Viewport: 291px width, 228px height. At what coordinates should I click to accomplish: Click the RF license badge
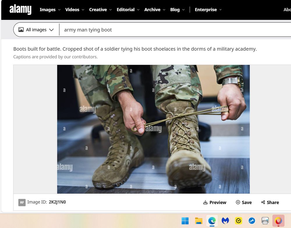tap(22, 202)
